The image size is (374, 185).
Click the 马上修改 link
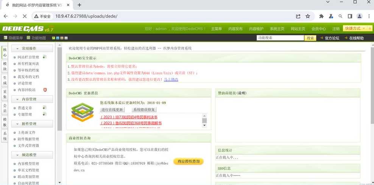tap(171, 79)
